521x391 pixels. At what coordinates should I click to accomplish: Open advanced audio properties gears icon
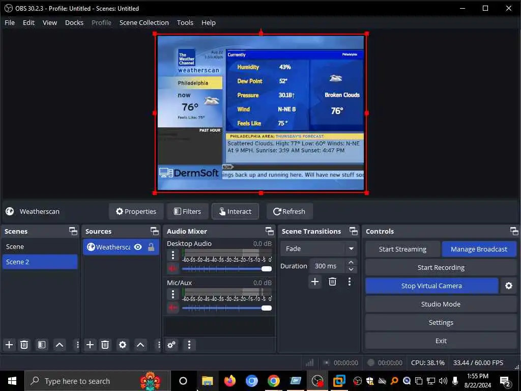[x=171, y=345]
